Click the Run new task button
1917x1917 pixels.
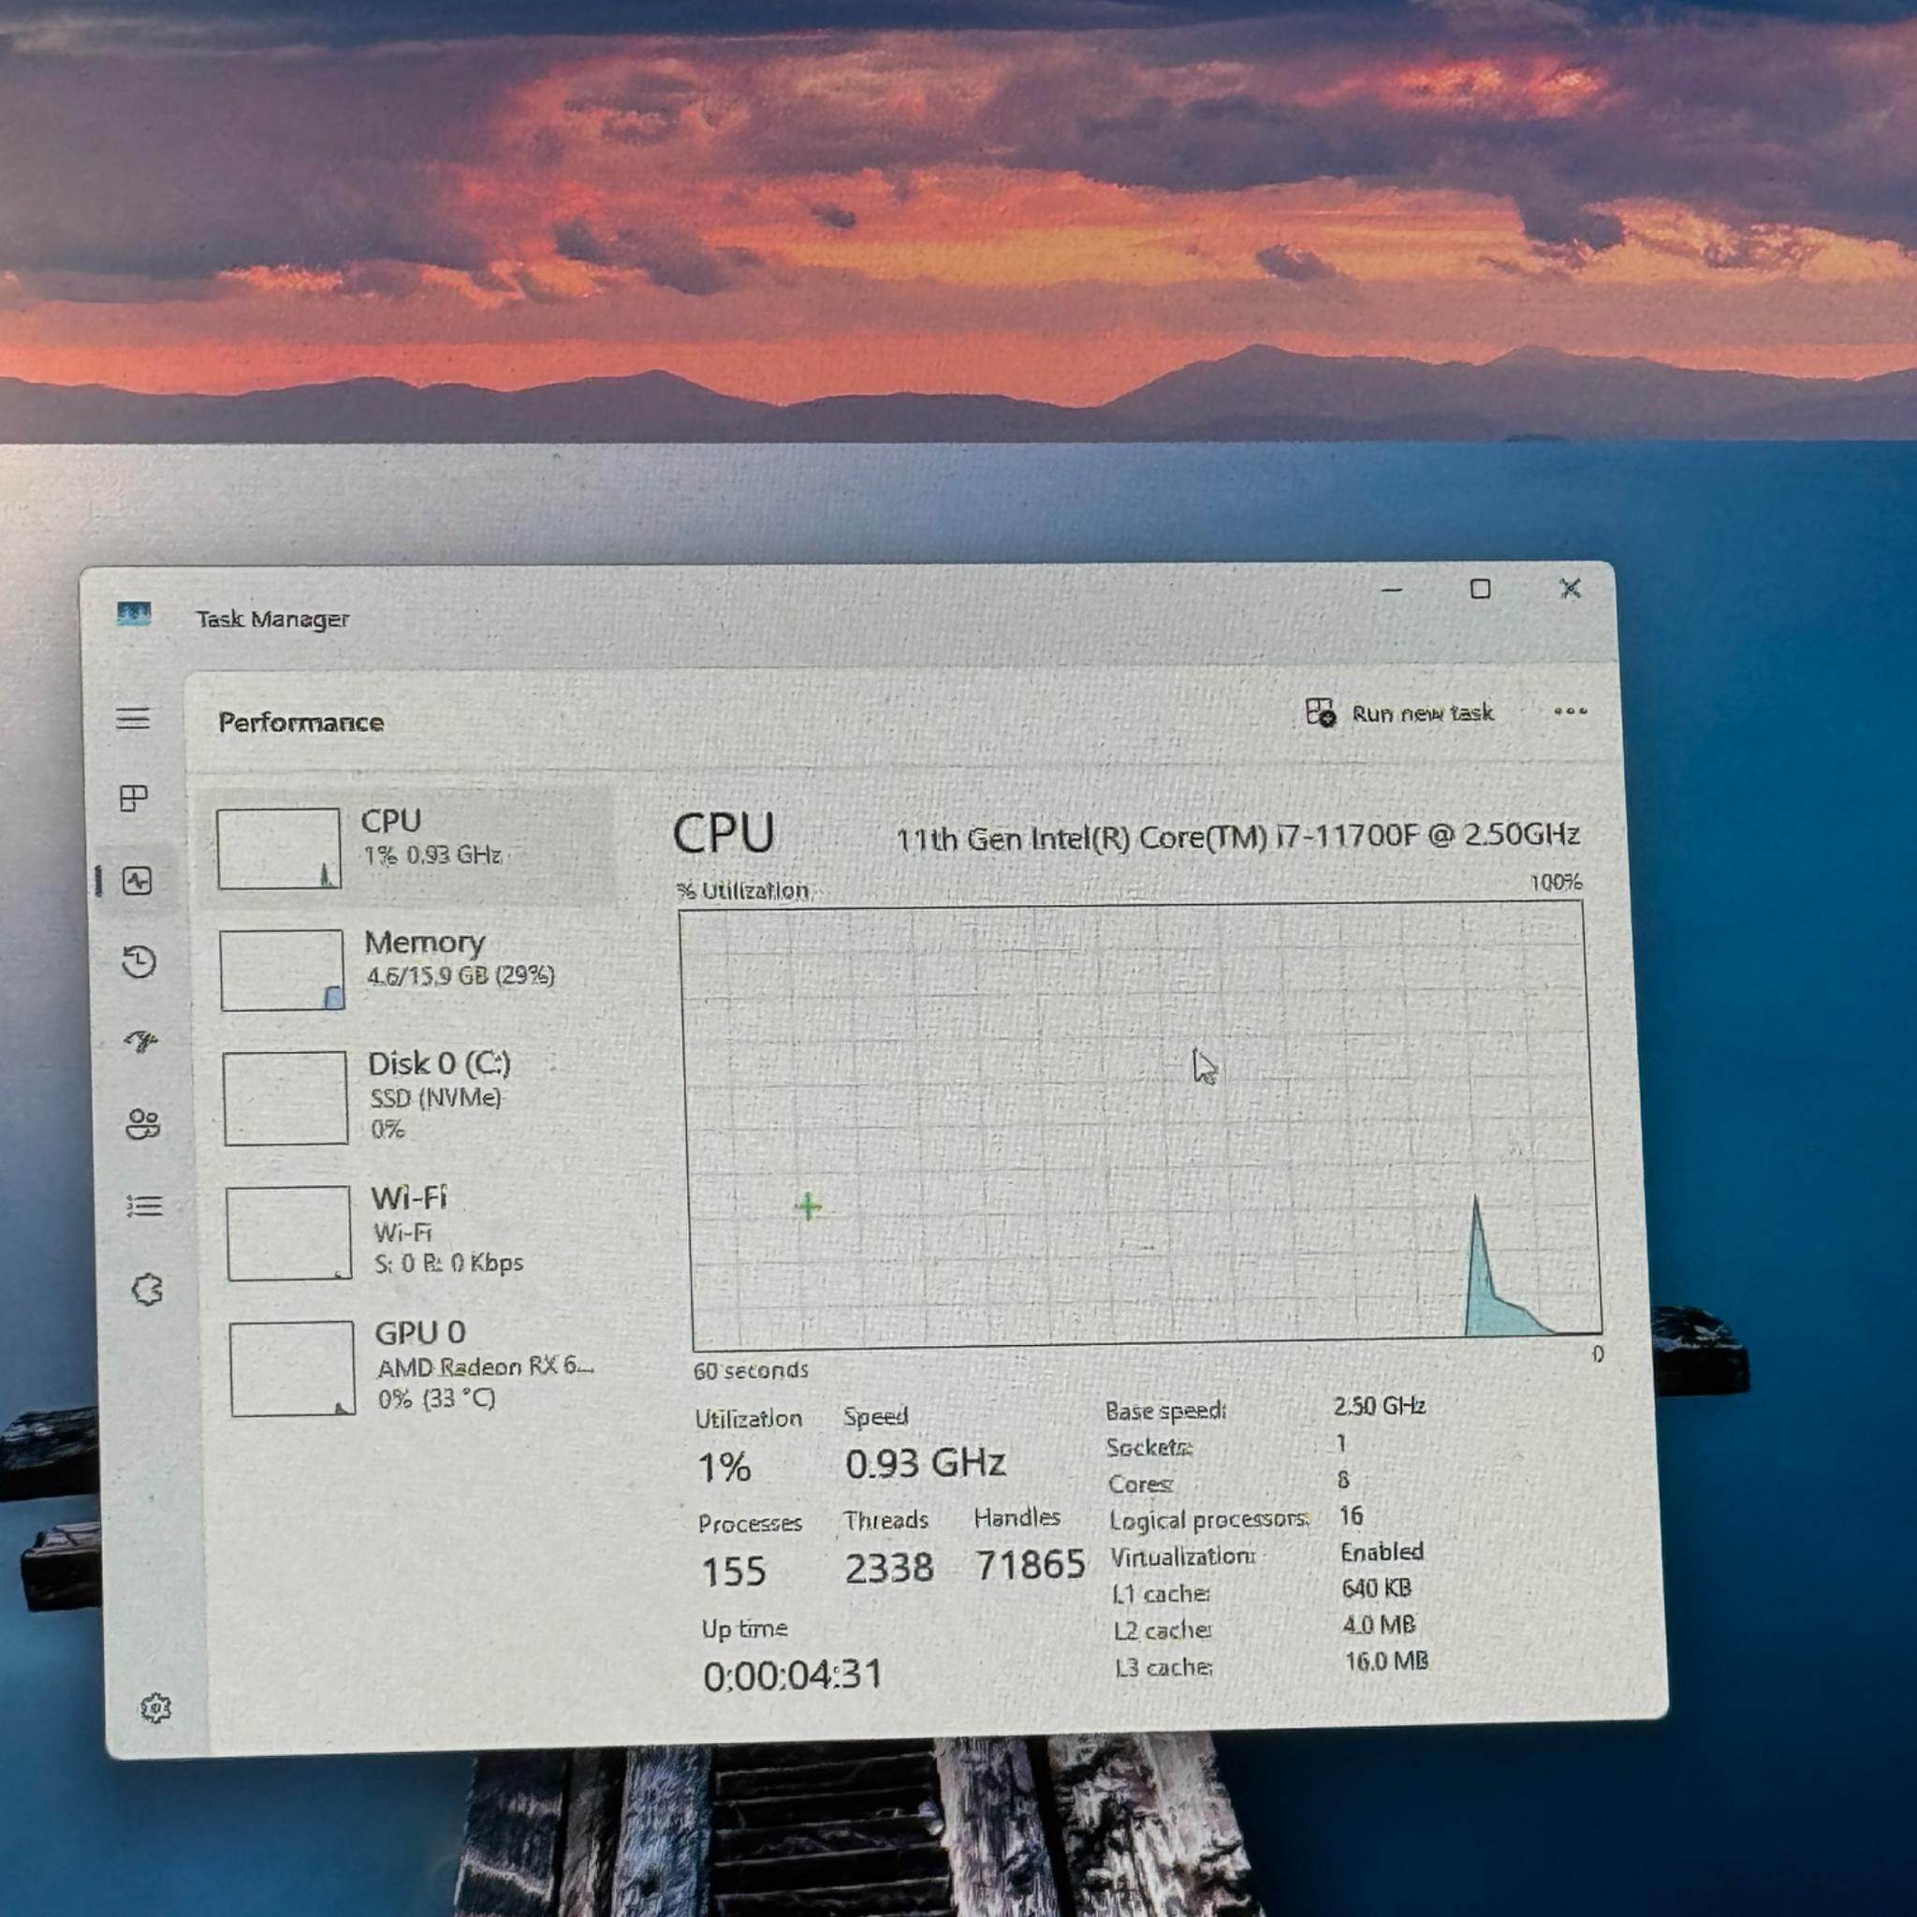point(1399,712)
